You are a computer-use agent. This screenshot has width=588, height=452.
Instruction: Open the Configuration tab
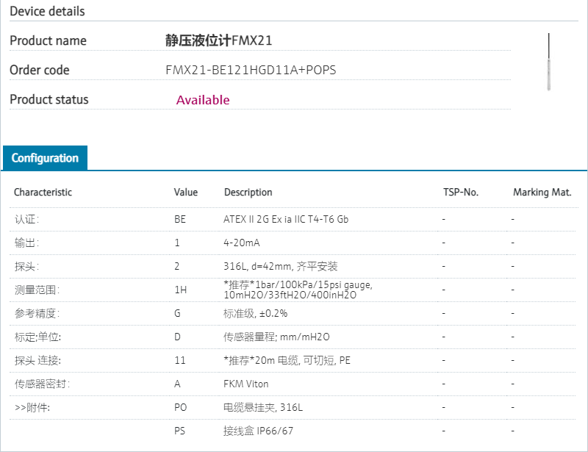[45, 158]
